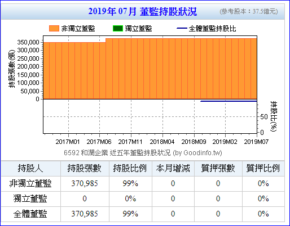Select the 持股比例 column header
Image resolution: width=290 pixels, height=226 pixels.
click(130, 168)
